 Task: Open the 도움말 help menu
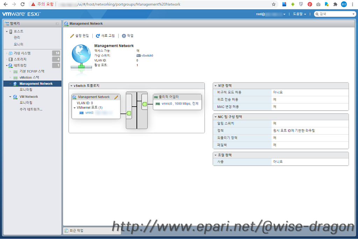coord(299,14)
